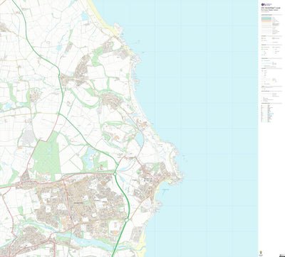Click the coastal town name label near the bay
The height and width of the screenshot is (257, 285).
(148, 180)
